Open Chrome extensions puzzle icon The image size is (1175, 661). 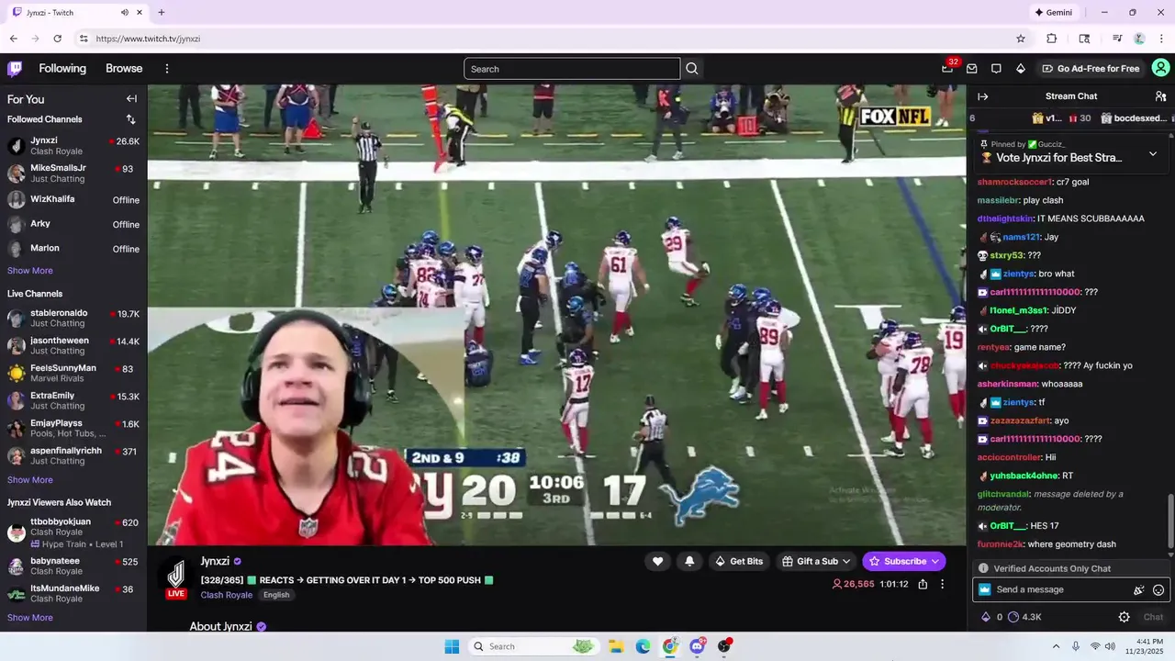1052,39
